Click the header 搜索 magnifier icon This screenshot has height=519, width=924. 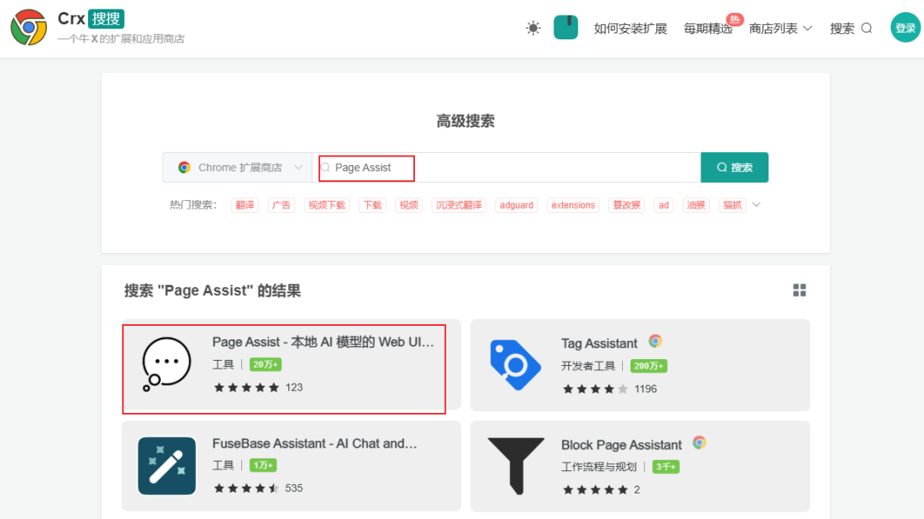[x=866, y=28]
